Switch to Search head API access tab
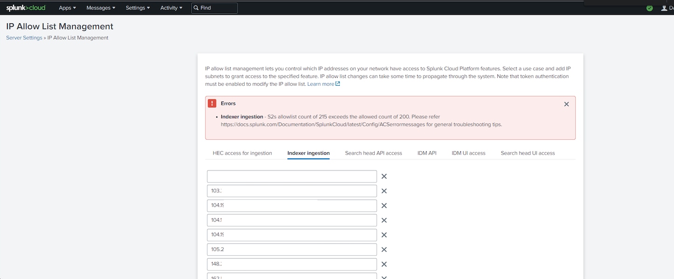Screen dimensions: 674x279 pos(373,153)
